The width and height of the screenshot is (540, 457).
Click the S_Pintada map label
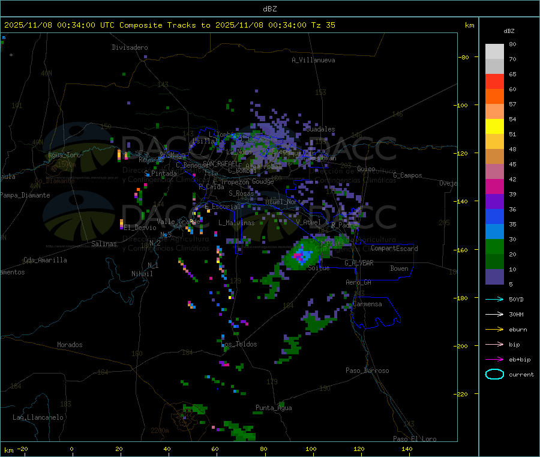pos(160,174)
